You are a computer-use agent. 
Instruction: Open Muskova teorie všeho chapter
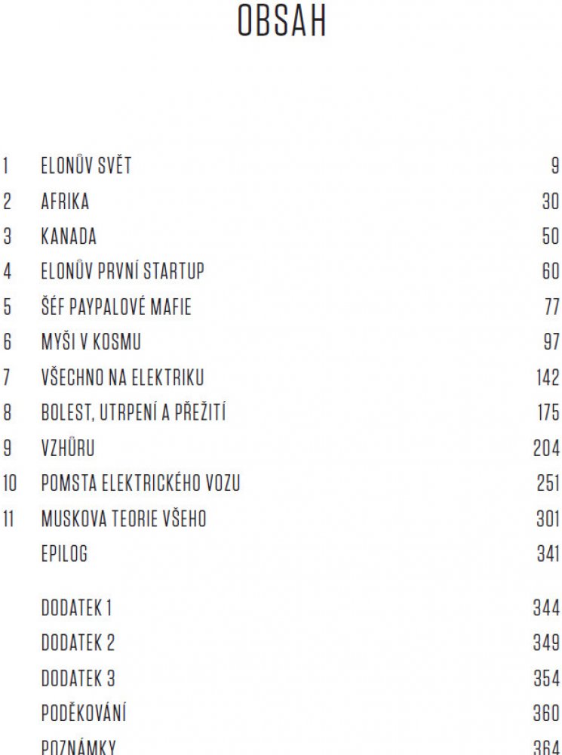pyautogui.click(x=124, y=519)
